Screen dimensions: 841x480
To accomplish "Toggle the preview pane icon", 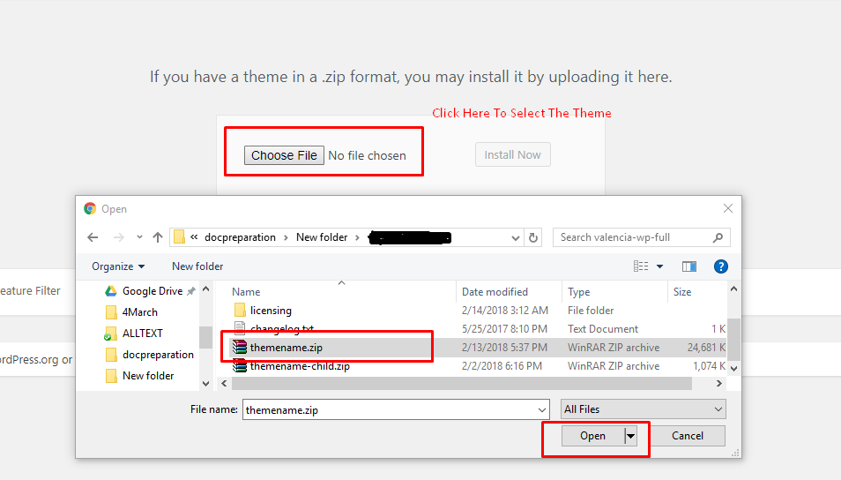I will (x=689, y=266).
